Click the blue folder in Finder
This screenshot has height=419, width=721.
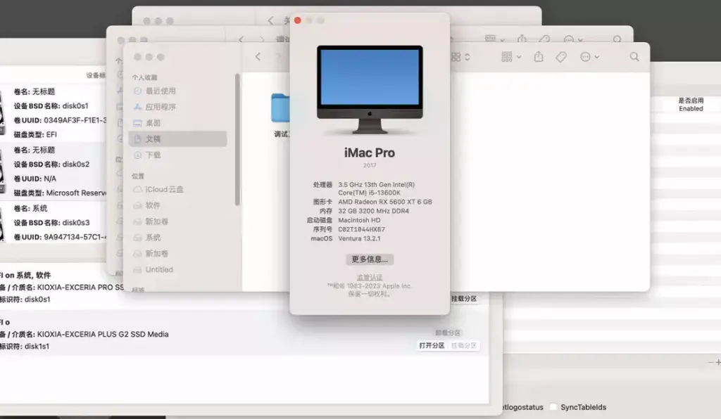280,108
